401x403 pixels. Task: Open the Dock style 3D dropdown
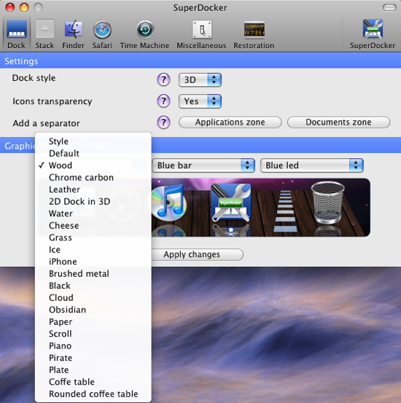coord(200,80)
